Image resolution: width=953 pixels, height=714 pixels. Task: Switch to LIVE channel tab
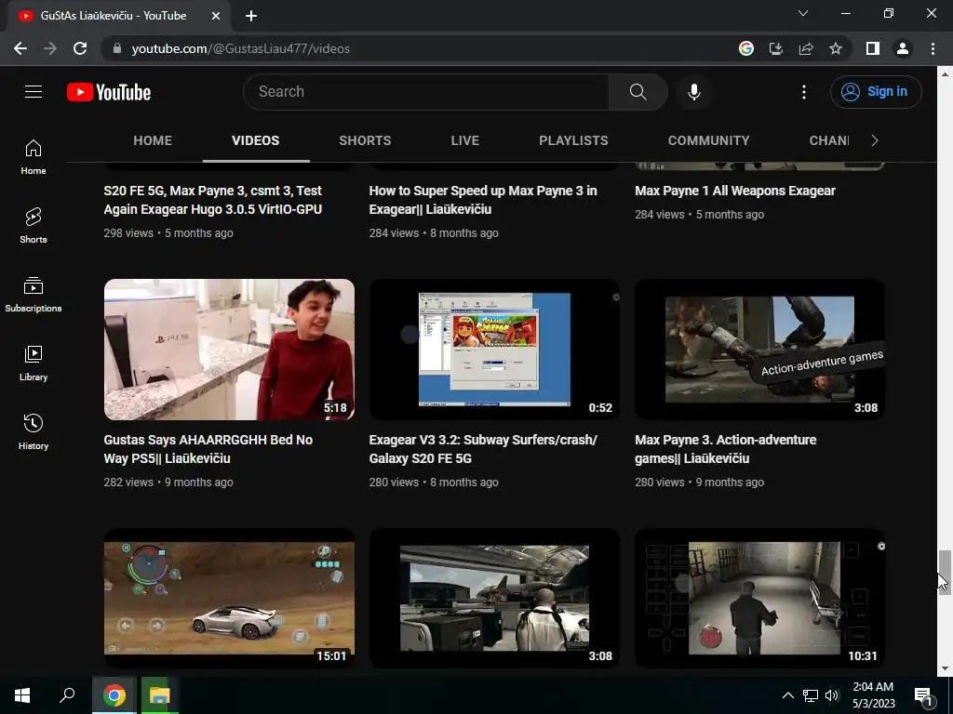[465, 141]
